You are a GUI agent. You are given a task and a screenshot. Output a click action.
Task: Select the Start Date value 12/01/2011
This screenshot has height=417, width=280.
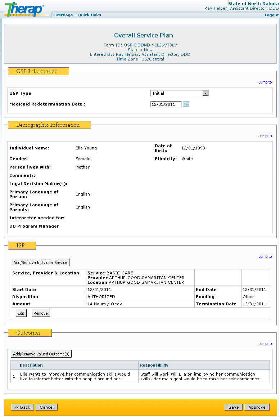pos(99,290)
